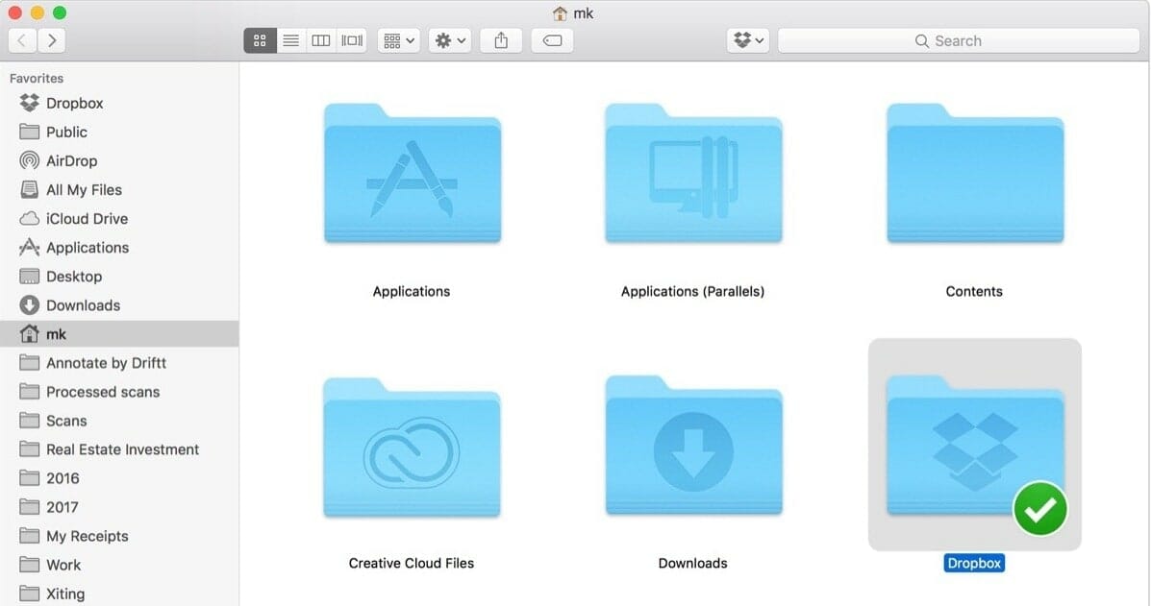Open Real Estate Investment sidebar folder

tap(119, 449)
